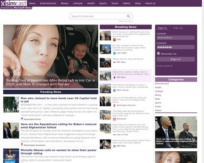Open Baby Was Not My Brightest story
The height and width of the screenshot is (163, 204).
coord(131,113)
